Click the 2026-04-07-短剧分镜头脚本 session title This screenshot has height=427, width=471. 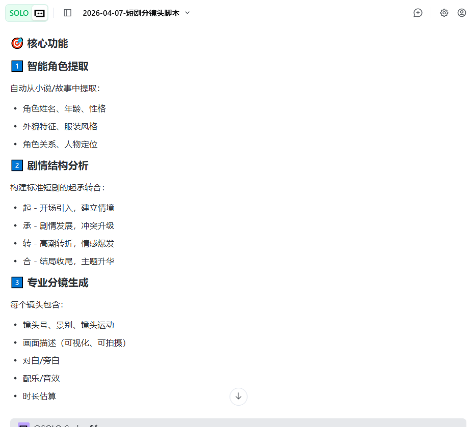pos(131,13)
